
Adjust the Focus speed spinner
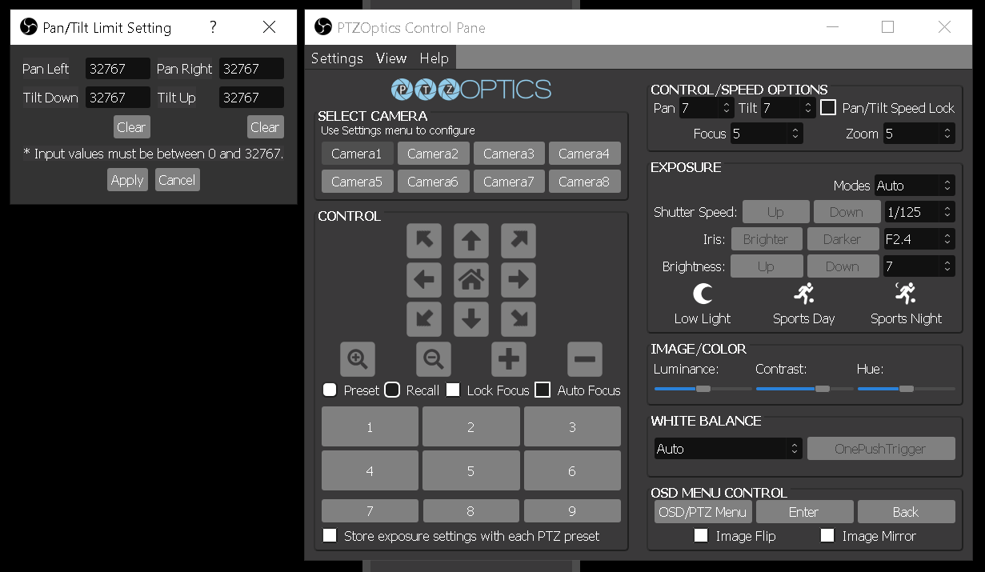[x=766, y=134]
